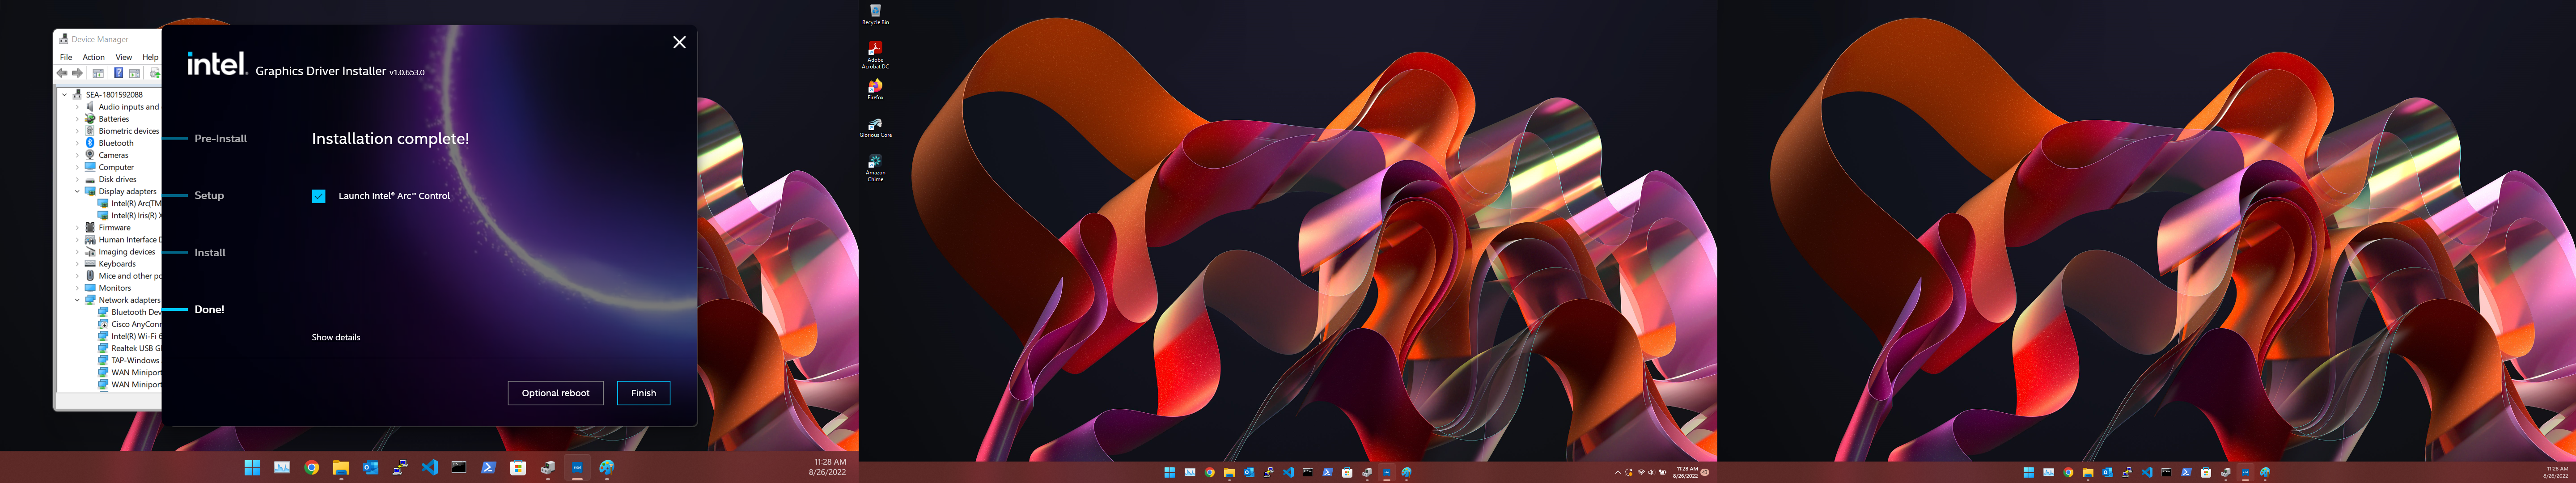Screen dimensions: 2576x483
Task: Select the Glorious Core desktop icon
Action: coord(875,127)
